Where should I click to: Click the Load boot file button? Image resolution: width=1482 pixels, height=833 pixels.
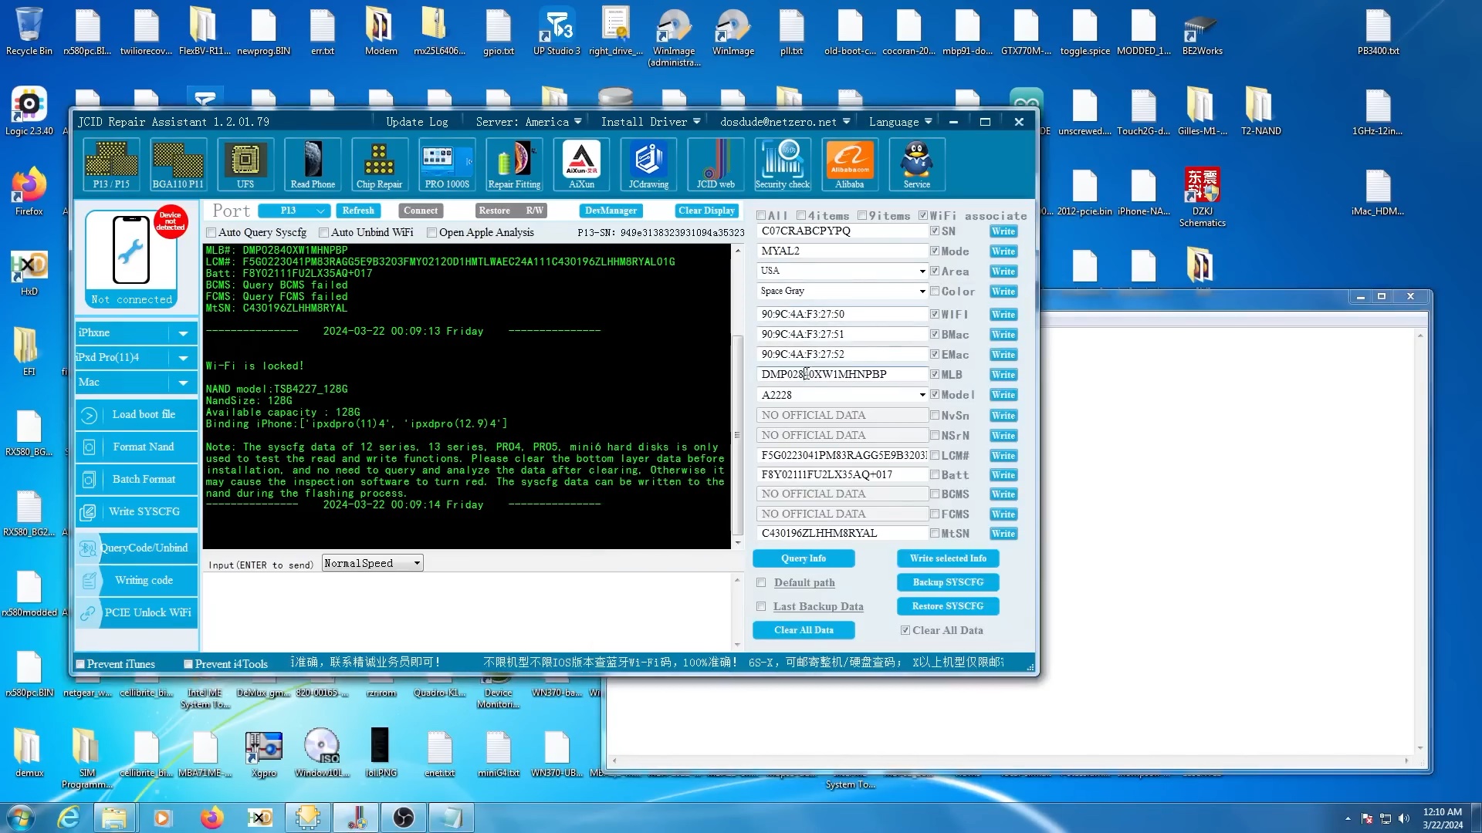pos(137,415)
